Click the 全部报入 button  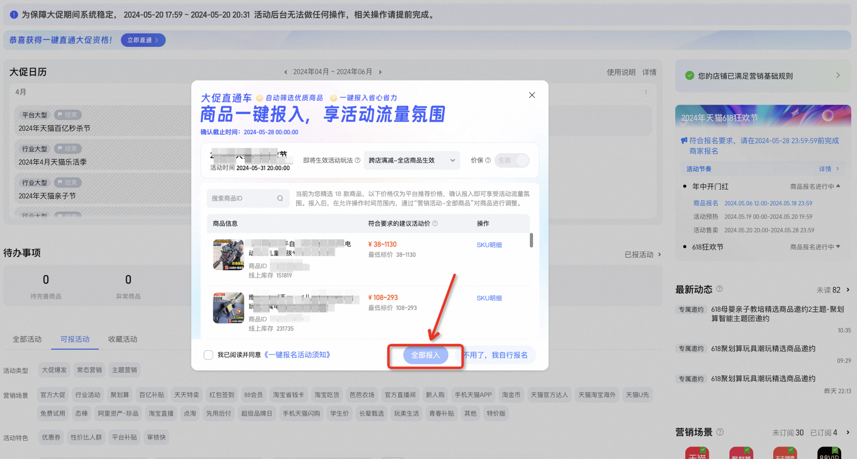pos(425,355)
